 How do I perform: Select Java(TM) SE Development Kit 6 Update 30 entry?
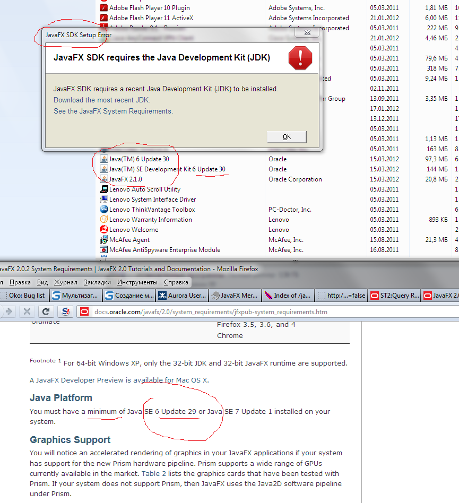(x=167, y=169)
